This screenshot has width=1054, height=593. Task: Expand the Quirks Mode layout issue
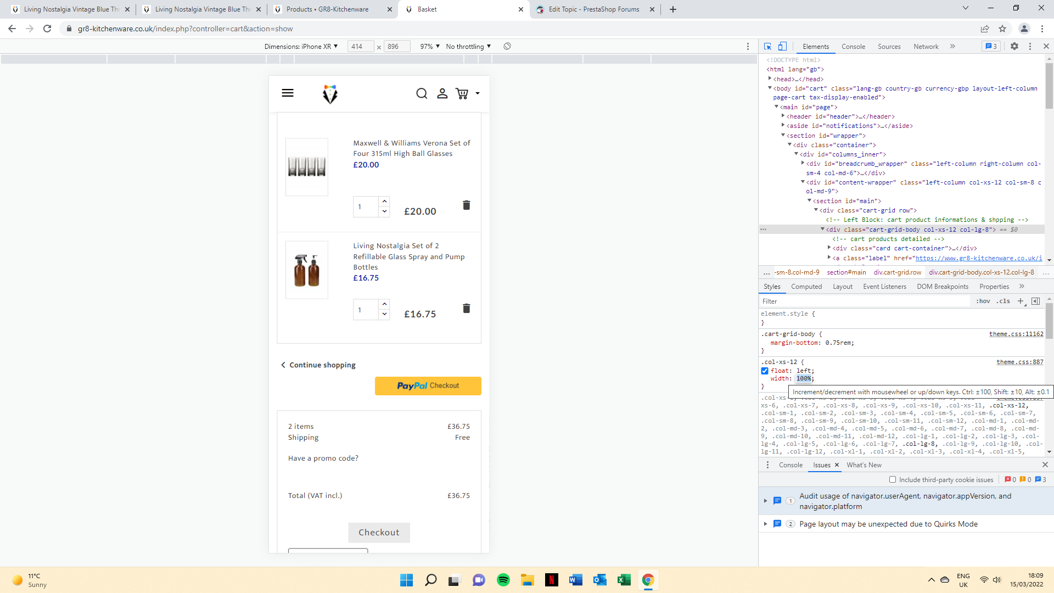pos(765,524)
